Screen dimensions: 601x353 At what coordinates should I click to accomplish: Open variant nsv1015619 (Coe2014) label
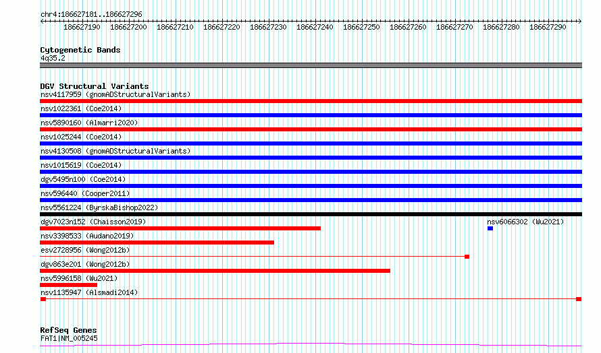(81, 165)
